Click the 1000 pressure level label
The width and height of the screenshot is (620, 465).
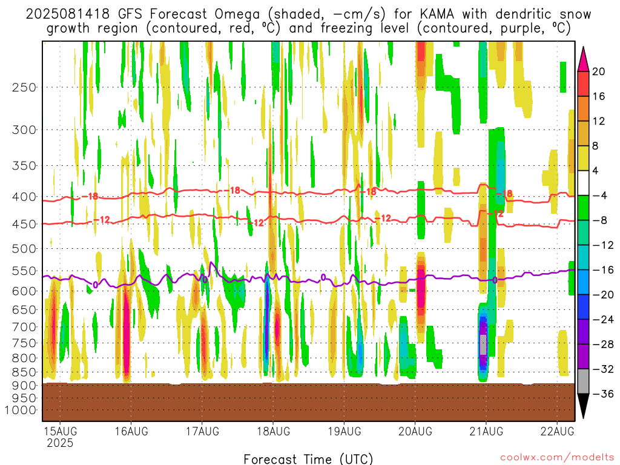pyautogui.click(x=21, y=410)
